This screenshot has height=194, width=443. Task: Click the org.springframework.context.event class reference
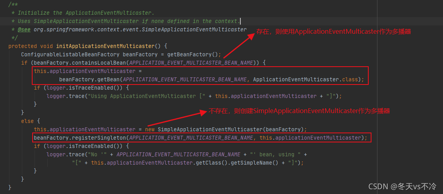pos(140,29)
